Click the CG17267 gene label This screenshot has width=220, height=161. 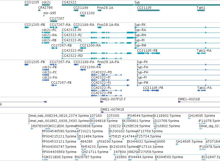(57, 19)
